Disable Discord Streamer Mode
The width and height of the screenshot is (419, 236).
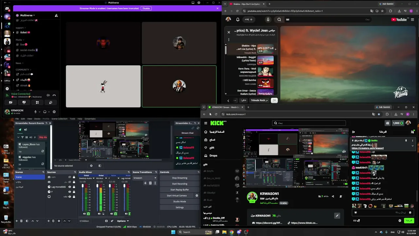point(146,8)
